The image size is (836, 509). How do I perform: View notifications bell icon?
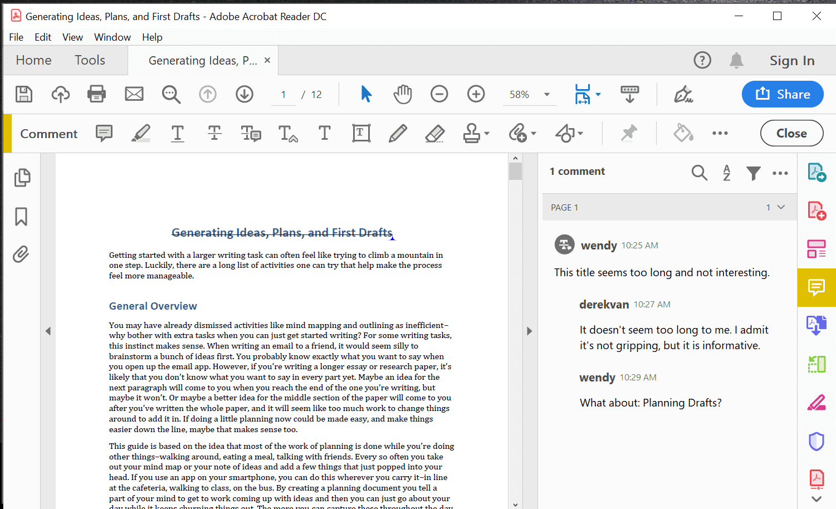(736, 60)
